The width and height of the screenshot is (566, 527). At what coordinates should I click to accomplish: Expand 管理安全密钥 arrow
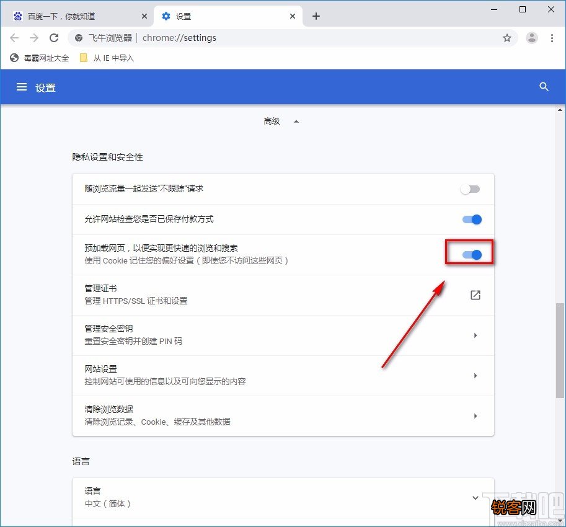(x=475, y=335)
